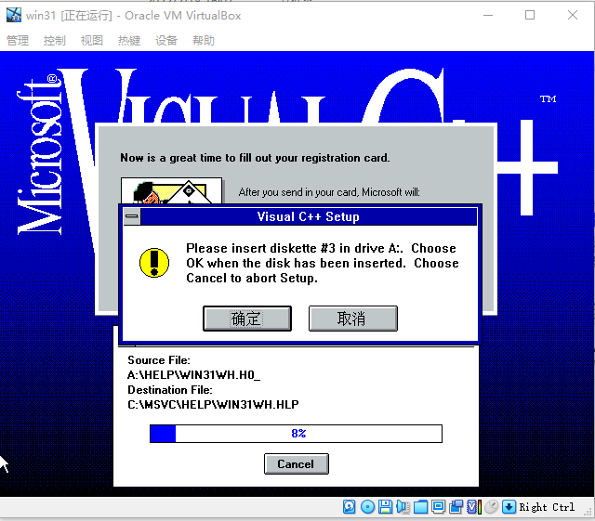
Task: Click the "Destination File:" label
Action: [169, 390]
